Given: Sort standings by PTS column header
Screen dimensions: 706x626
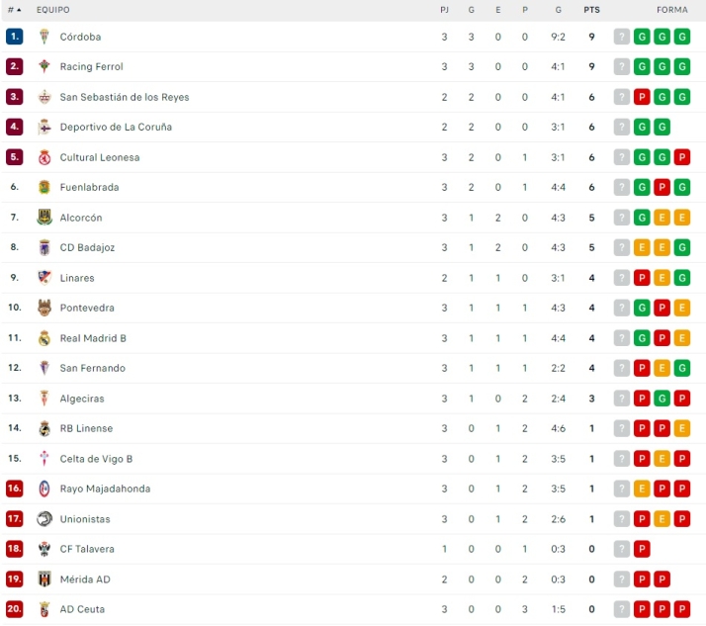Looking at the screenshot, I should pos(591,10).
